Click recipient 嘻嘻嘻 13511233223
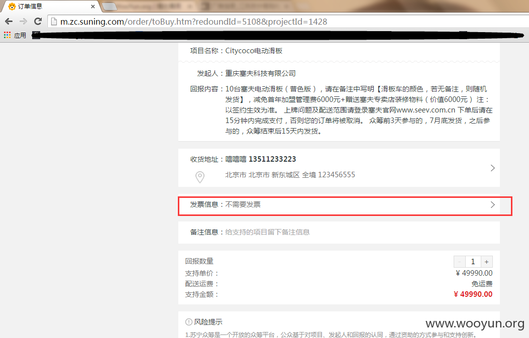This screenshot has height=338, width=529. pos(260,159)
